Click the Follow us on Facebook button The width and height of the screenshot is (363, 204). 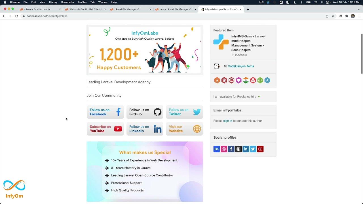coord(105,112)
